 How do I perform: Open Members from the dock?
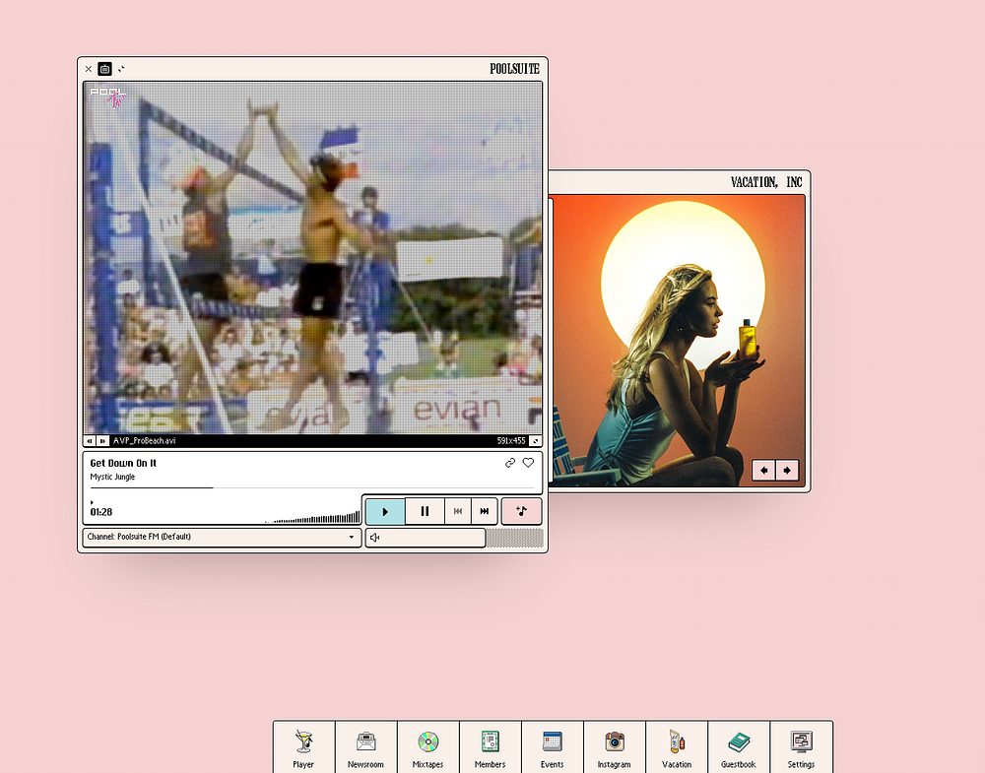pos(490,747)
